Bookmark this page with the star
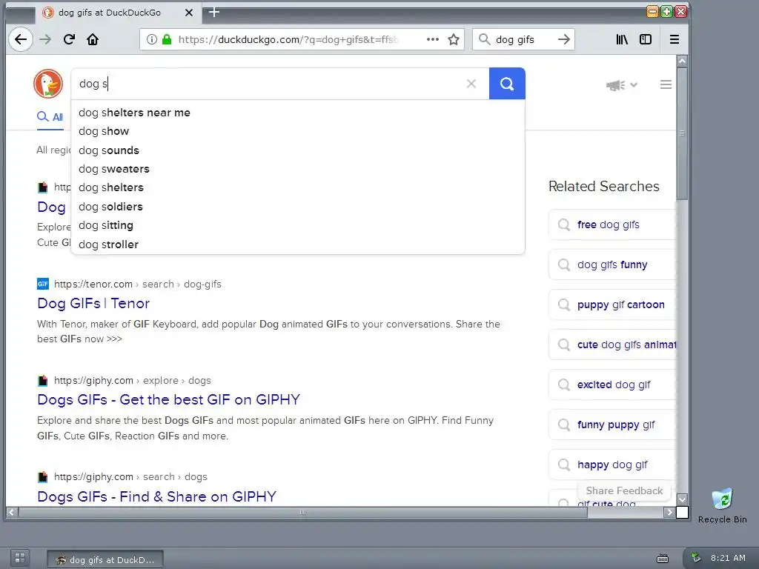This screenshot has width=759, height=569. click(x=454, y=39)
